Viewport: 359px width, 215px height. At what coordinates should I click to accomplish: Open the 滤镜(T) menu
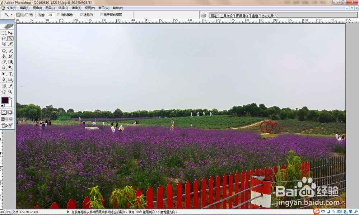click(x=76, y=8)
